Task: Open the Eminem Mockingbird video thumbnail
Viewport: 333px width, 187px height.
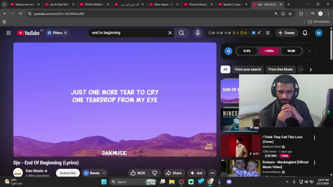Action: click(241, 168)
